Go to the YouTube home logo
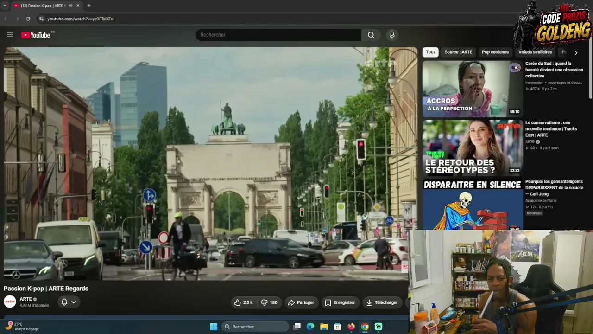Image resolution: width=593 pixels, height=334 pixels. 36,35
